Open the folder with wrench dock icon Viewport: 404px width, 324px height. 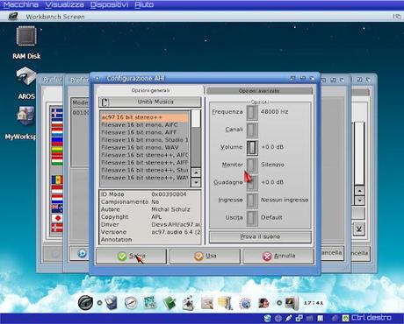point(226,303)
